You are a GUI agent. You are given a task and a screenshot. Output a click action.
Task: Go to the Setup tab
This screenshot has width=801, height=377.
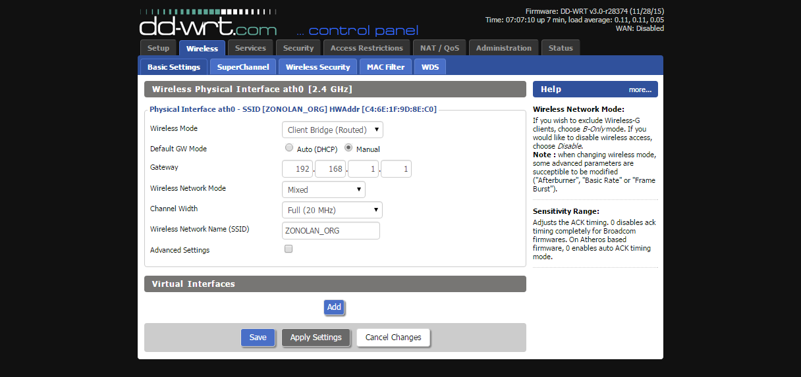158,48
